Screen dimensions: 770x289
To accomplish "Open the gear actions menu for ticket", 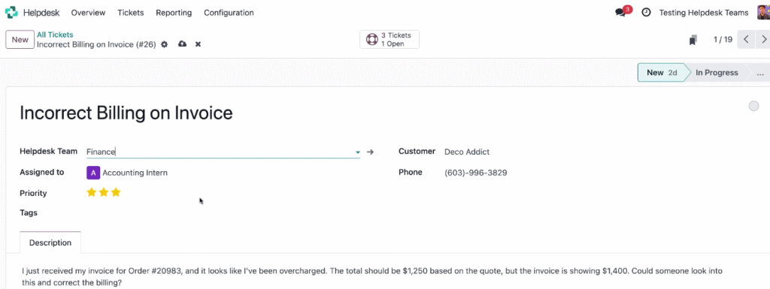I will 165,44.
